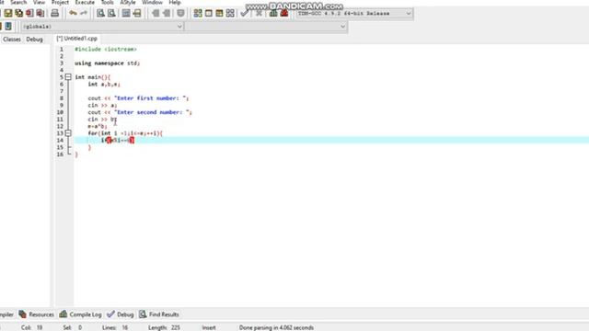
Task: Open the Execute menu
Action: pyautogui.click(x=85, y=2)
